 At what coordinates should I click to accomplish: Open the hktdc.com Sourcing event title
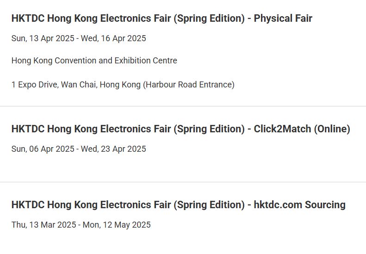coord(178,205)
